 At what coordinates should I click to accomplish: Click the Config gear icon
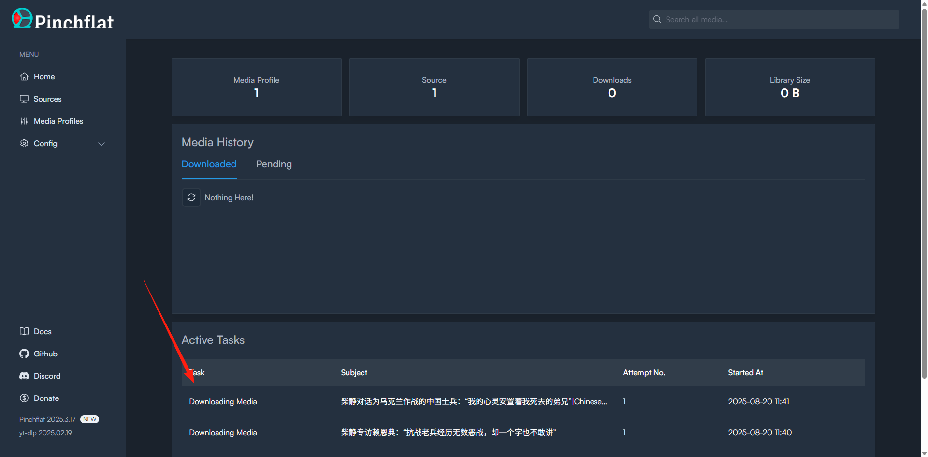tap(24, 143)
